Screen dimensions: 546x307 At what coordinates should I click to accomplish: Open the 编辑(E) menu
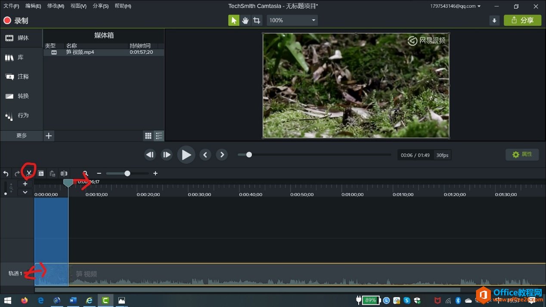tap(33, 6)
